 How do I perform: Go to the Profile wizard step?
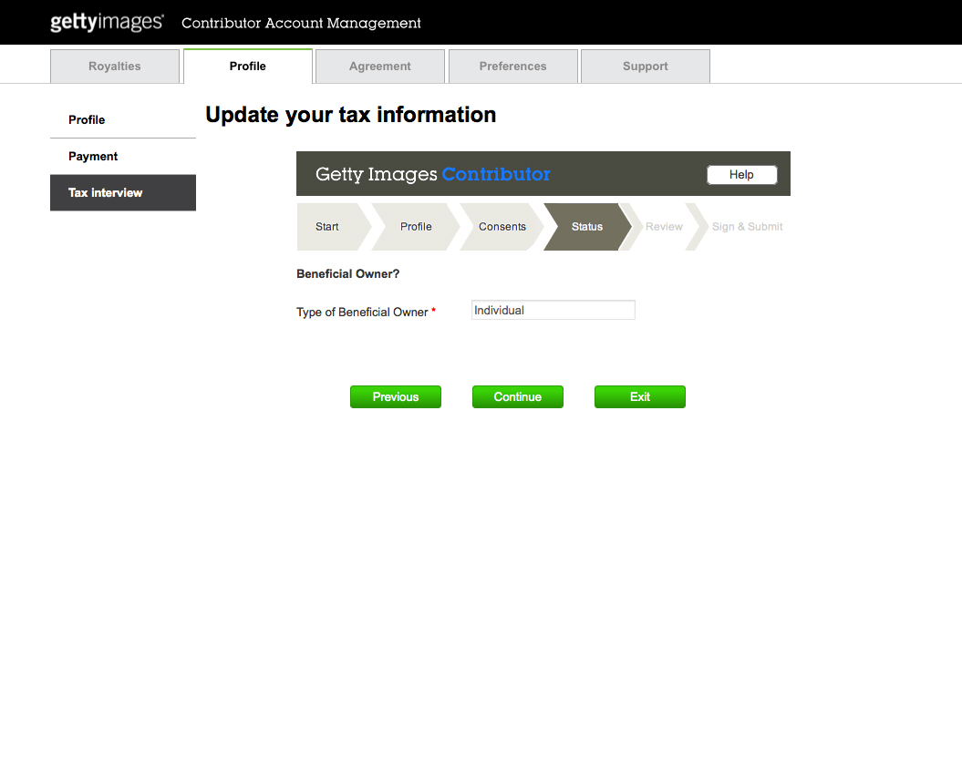416,227
